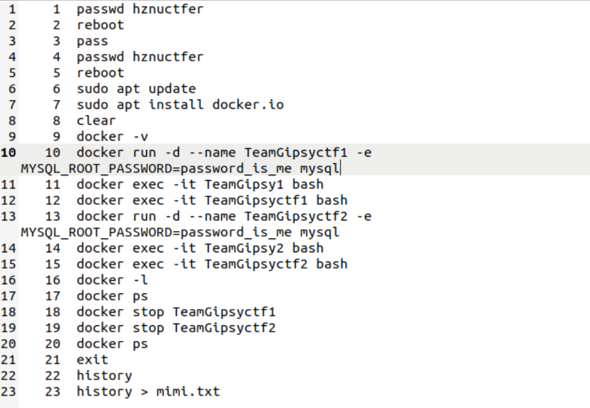This screenshot has width=590, height=408.
Task: Click the 'reboot' text on line 2
Action: tap(100, 25)
